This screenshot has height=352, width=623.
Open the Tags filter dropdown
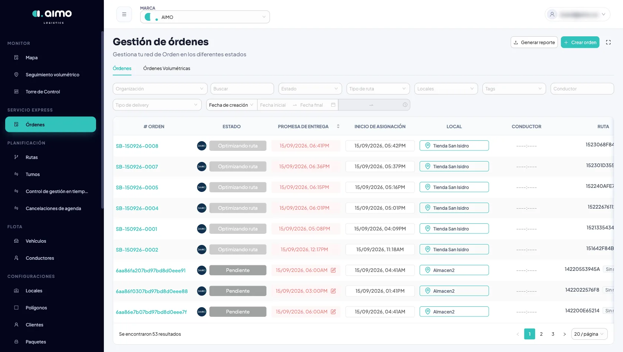(x=514, y=89)
